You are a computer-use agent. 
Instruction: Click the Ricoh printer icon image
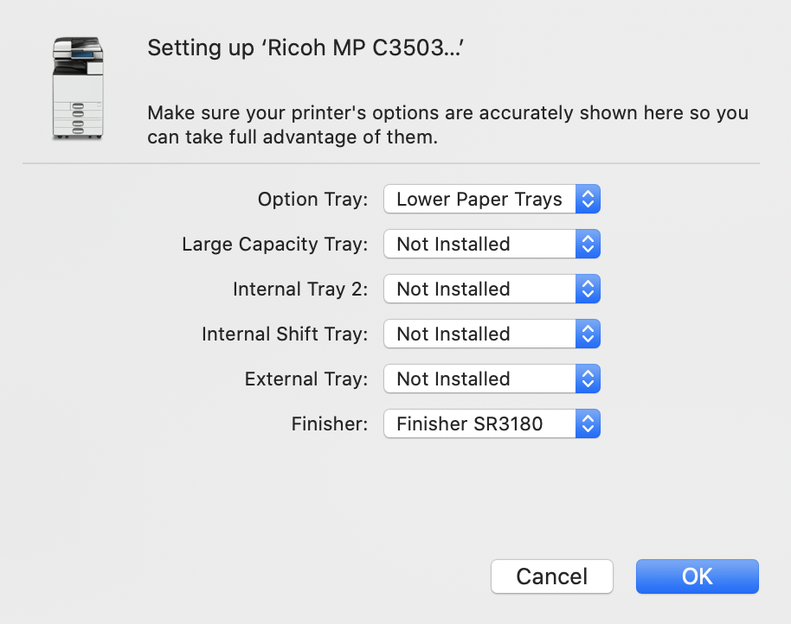77,86
